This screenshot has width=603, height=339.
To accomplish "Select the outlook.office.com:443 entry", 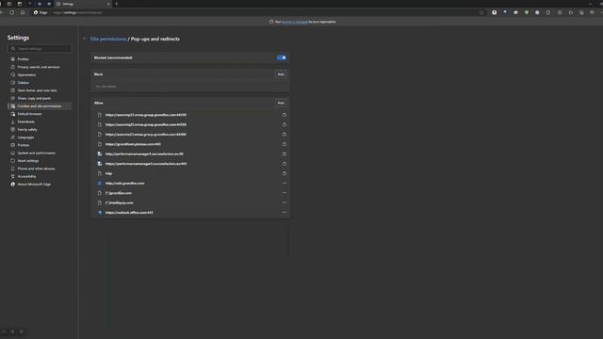I will coord(129,213).
